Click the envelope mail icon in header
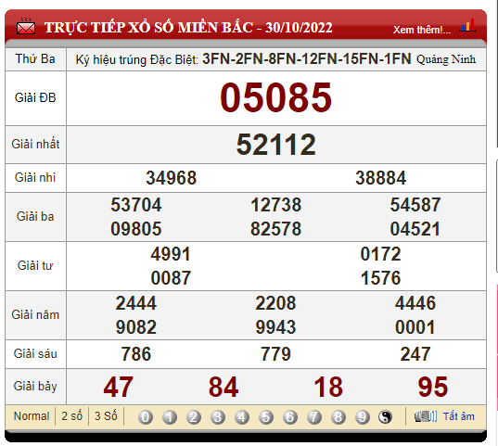 [x=26, y=26]
